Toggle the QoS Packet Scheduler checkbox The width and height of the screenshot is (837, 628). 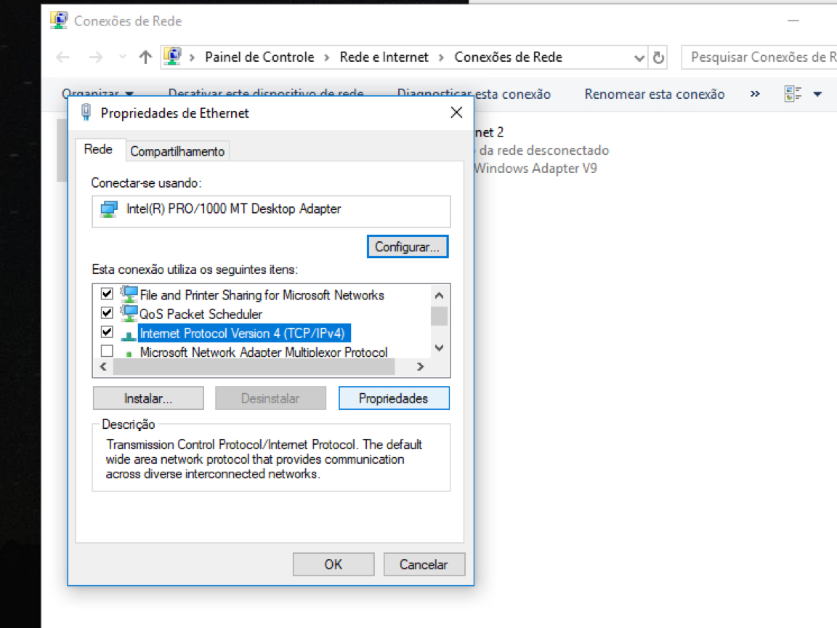click(x=107, y=313)
